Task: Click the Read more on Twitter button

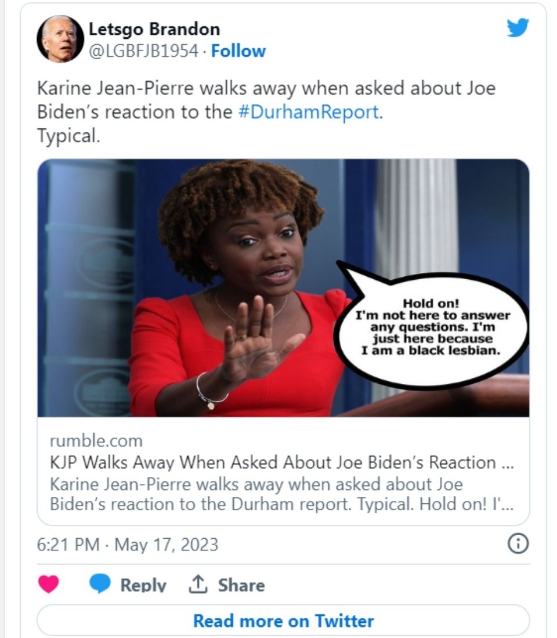Action: [283, 621]
